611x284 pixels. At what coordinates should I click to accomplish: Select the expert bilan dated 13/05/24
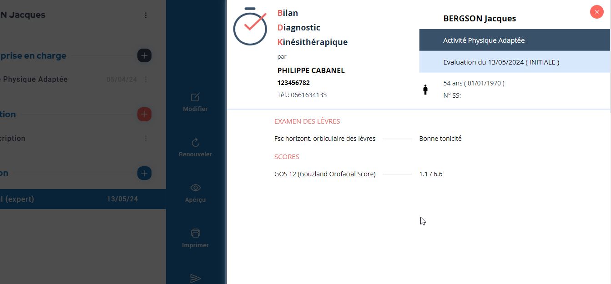(83, 199)
